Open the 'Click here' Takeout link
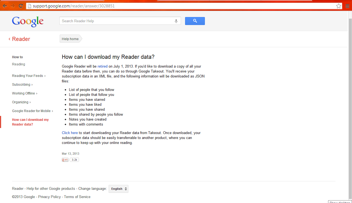The width and height of the screenshot is (352, 203). [70, 133]
